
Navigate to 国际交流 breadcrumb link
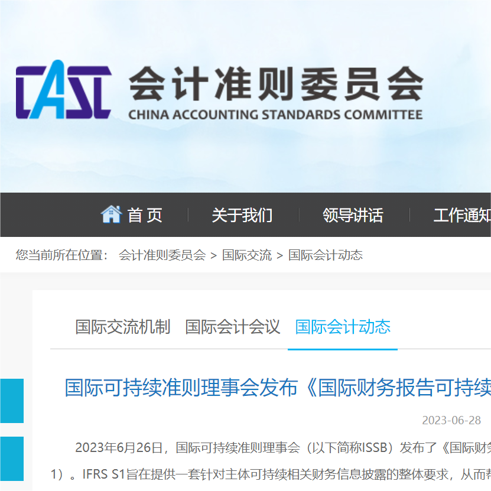pos(247,255)
